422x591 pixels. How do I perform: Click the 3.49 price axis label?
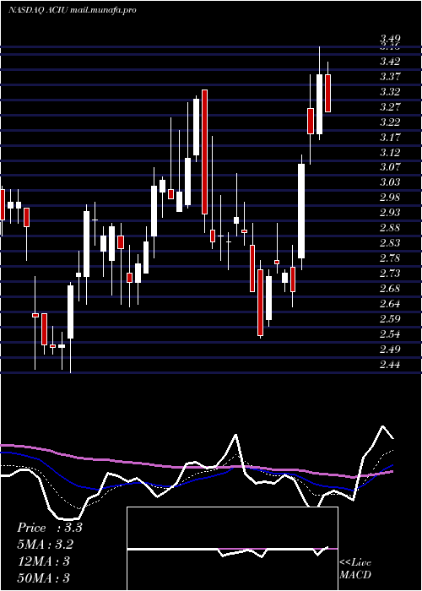pyautogui.click(x=390, y=39)
